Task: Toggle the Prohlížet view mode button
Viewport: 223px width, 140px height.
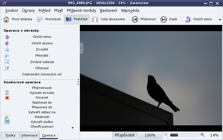Action: click(x=77, y=19)
